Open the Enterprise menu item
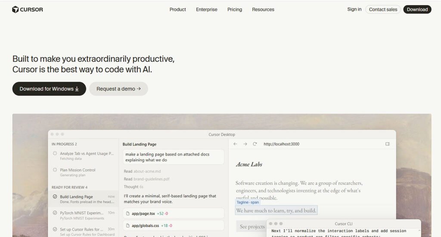The image size is (441, 237). [206, 9]
